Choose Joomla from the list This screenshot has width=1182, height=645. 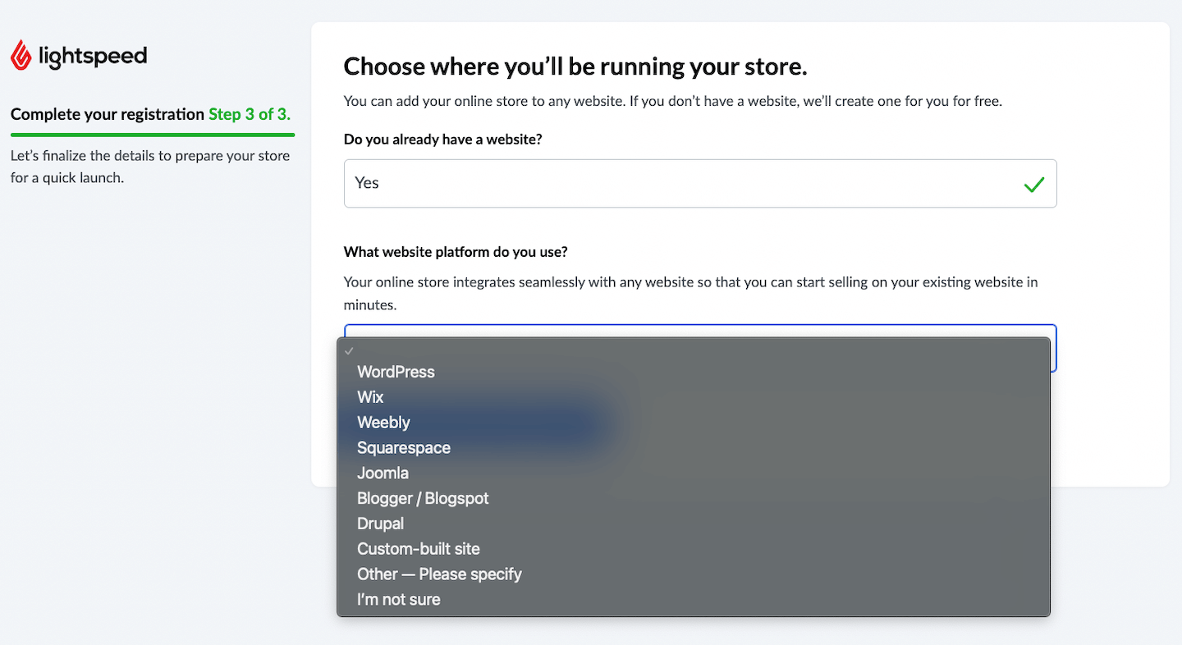coord(694,473)
